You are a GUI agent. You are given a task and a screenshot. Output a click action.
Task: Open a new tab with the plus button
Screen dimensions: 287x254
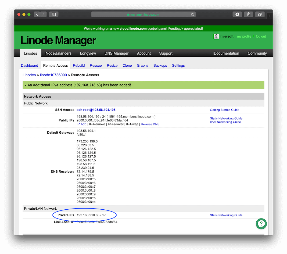point(270,16)
